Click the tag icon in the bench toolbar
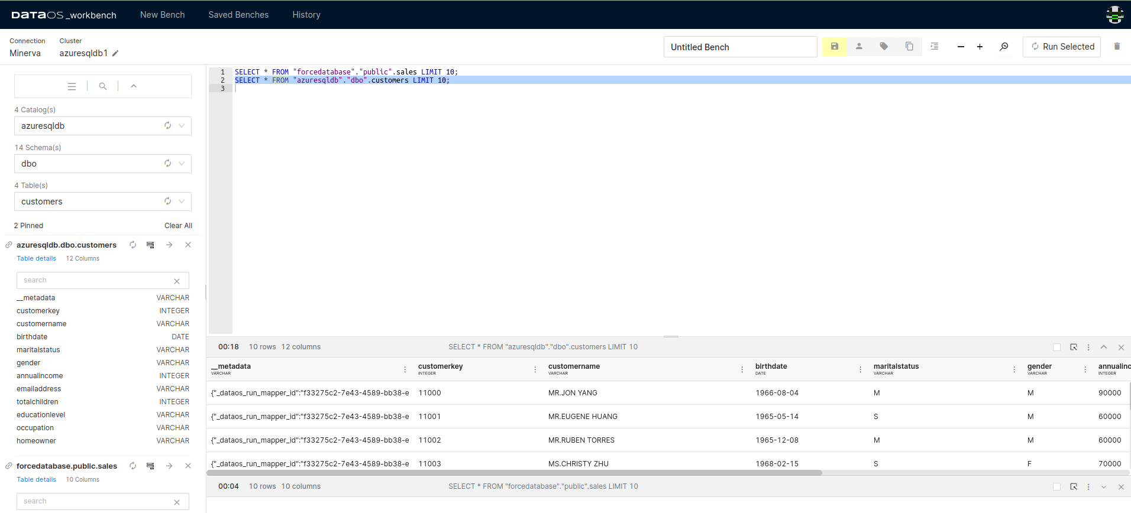This screenshot has width=1131, height=513. [884, 47]
